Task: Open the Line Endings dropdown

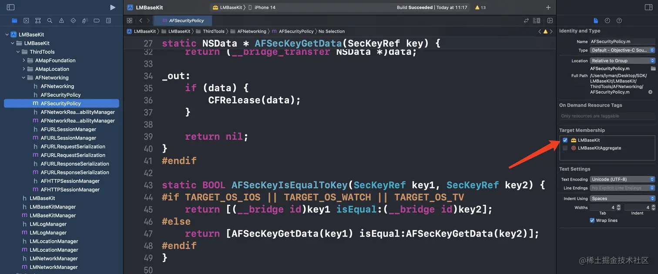Action: click(622, 188)
